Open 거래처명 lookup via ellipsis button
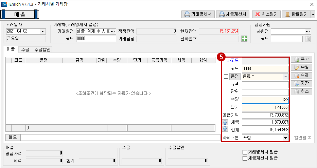 pyautogui.click(x=113, y=31)
